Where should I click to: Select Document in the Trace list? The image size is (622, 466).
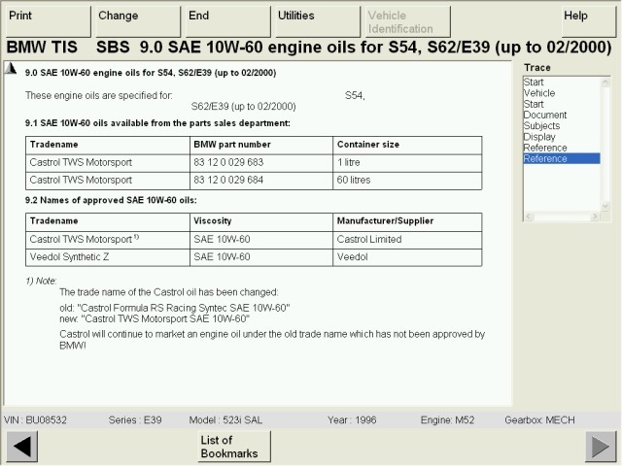pos(544,115)
